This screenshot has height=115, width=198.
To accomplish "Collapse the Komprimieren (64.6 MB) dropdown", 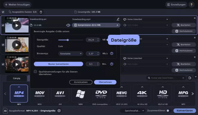I will click(x=96, y=25).
